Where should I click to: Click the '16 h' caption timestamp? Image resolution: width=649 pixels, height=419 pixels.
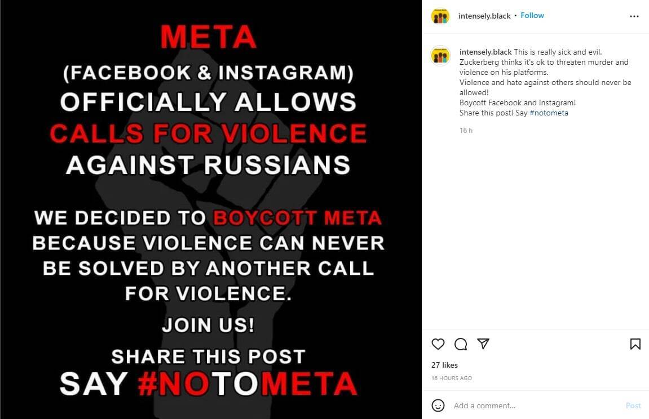click(466, 131)
